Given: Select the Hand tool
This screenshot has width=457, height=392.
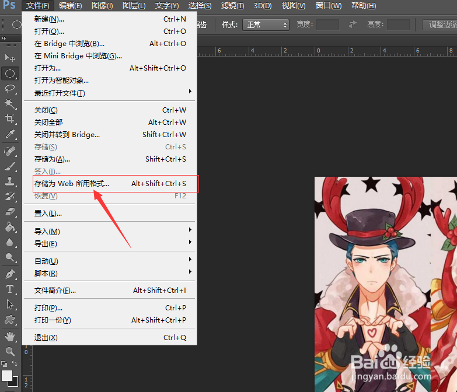Looking at the screenshot, I should [x=10, y=337].
